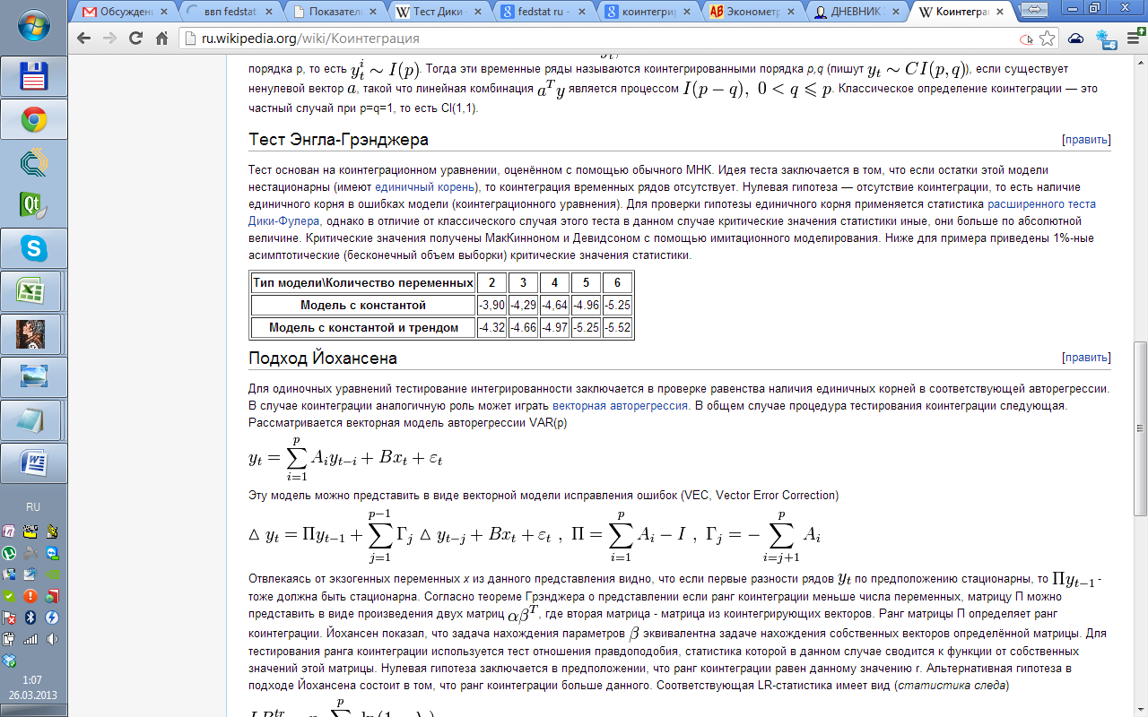Image resolution: width=1148 pixels, height=717 pixels.
Task: Open Skype from the taskbar
Action: 34,247
